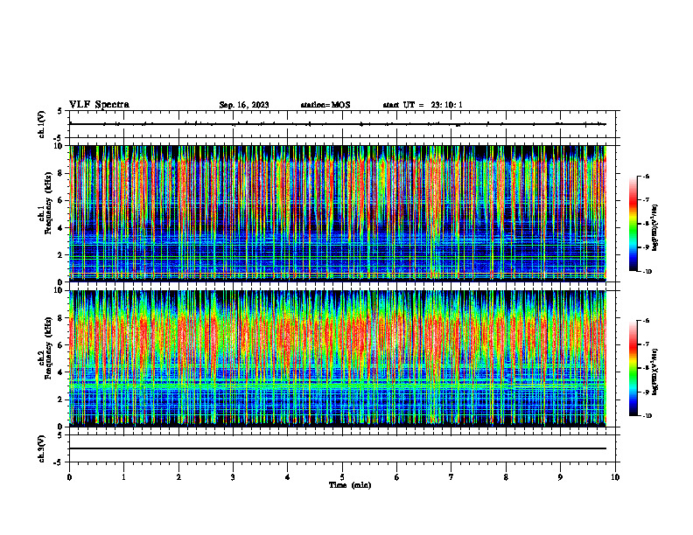This screenshot has height=535, width=693.
Task: Click the "-10" label on ch.1 colorbar
Action: pos(647,272)
